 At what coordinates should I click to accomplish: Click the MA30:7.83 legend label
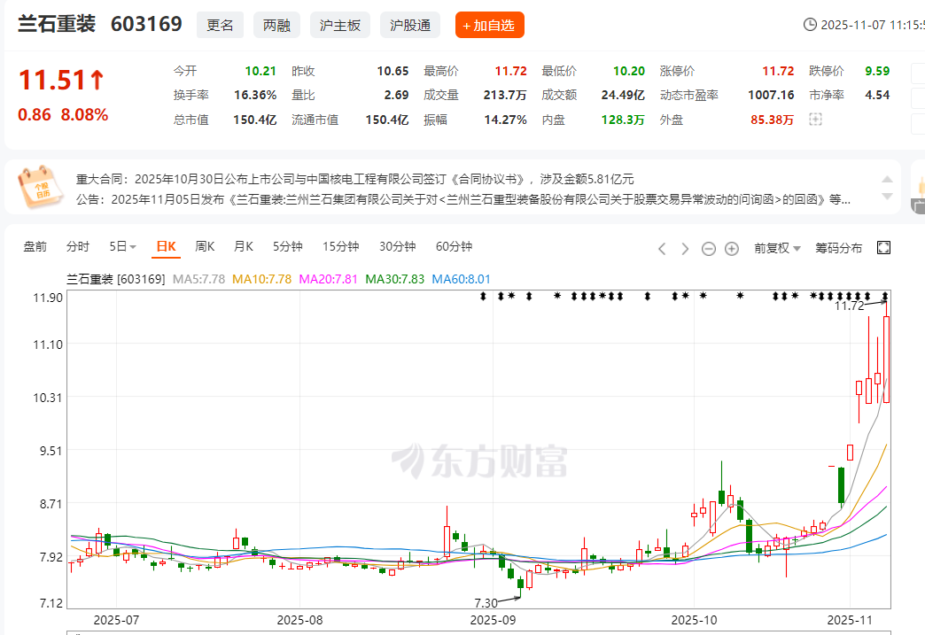click(x=394, y=279)
